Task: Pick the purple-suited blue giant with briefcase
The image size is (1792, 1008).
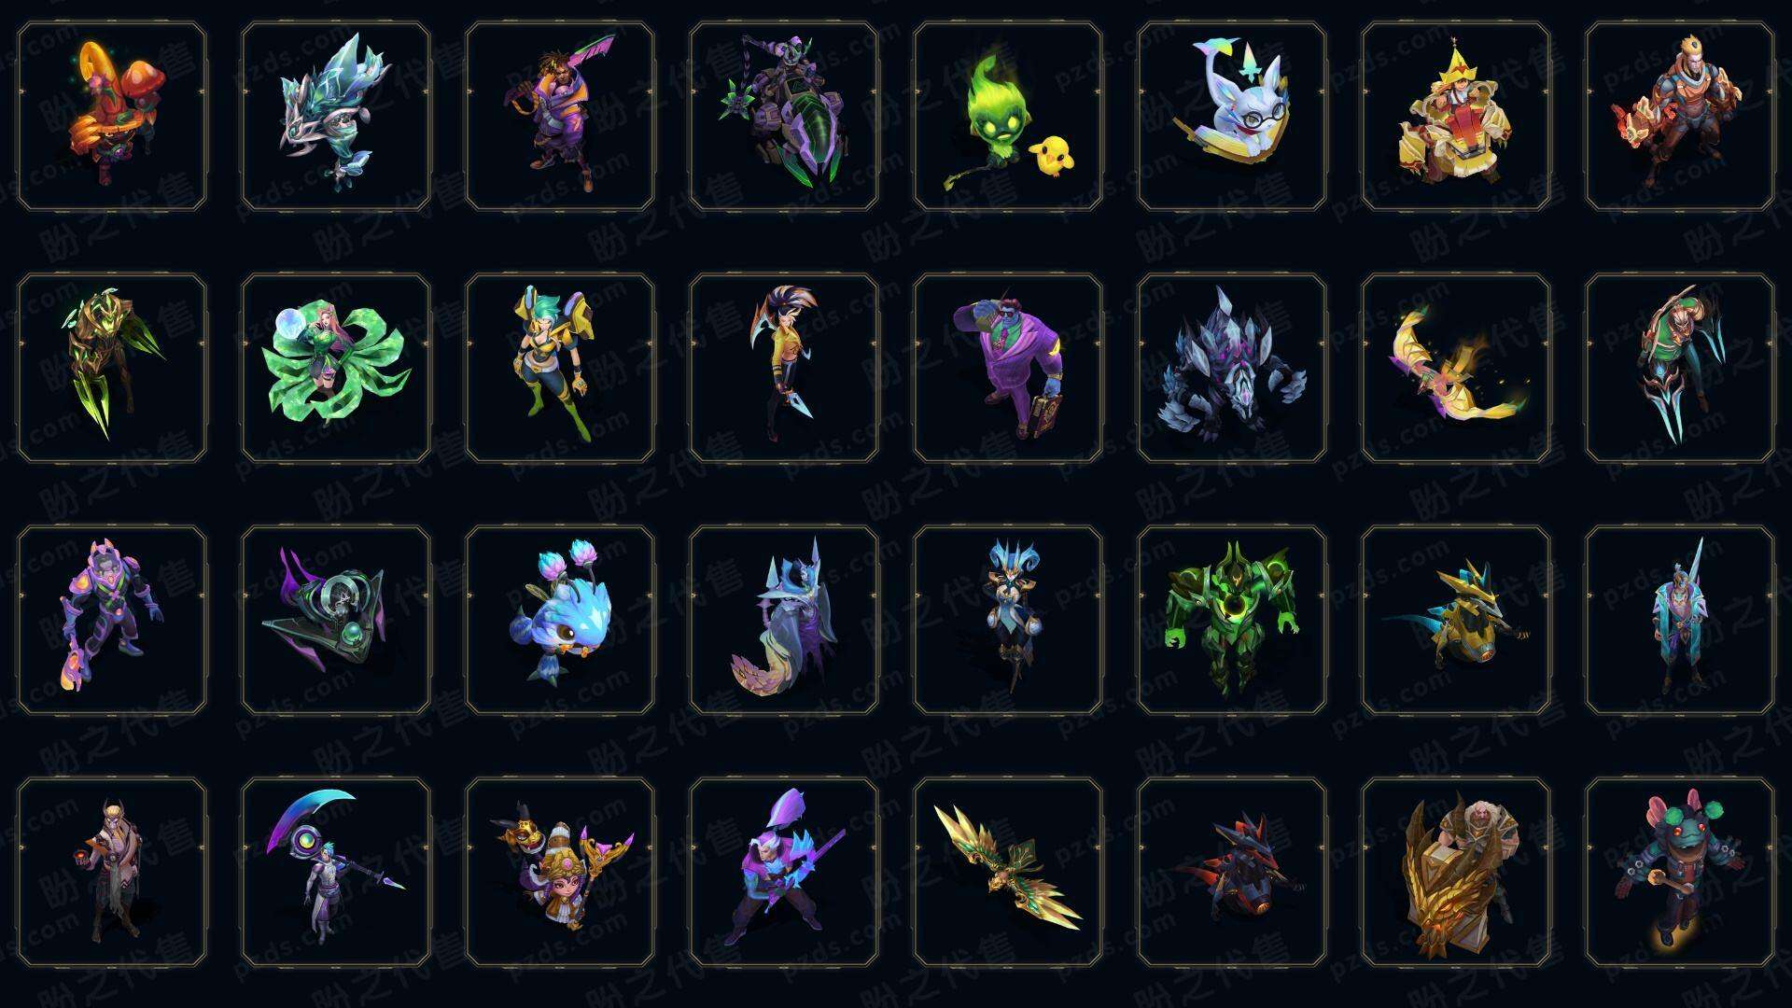Action: point(1008,368)
